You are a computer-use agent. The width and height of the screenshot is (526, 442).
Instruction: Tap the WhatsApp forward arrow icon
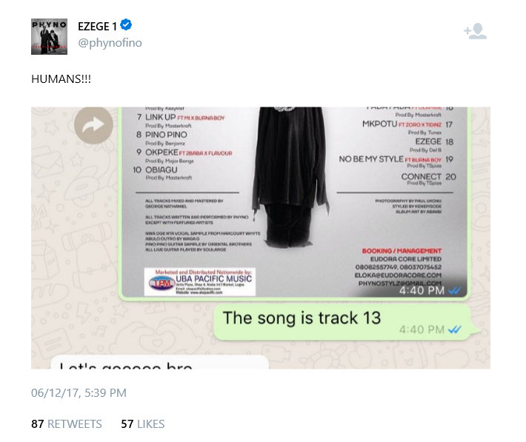click(x=93, y=125)
